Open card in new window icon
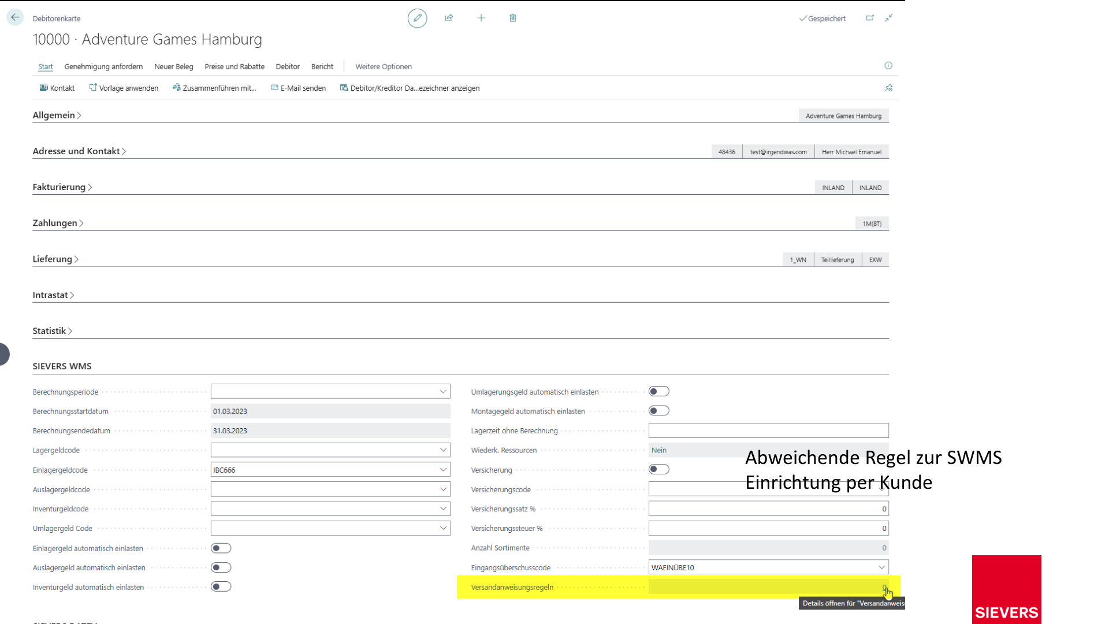This screenshot has width=1109, height=624. (870, 18)
